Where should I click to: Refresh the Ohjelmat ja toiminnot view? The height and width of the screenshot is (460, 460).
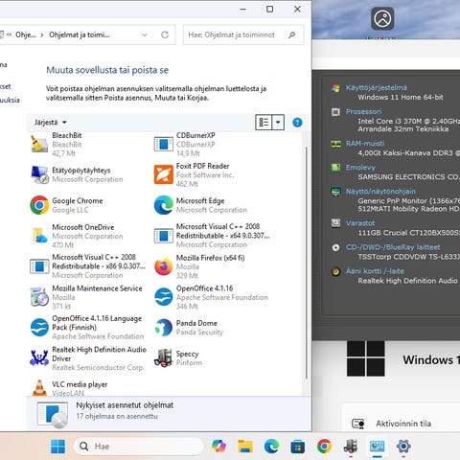point(165,34)
